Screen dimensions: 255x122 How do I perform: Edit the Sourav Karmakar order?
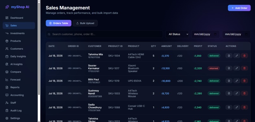[x=237, y=68]
